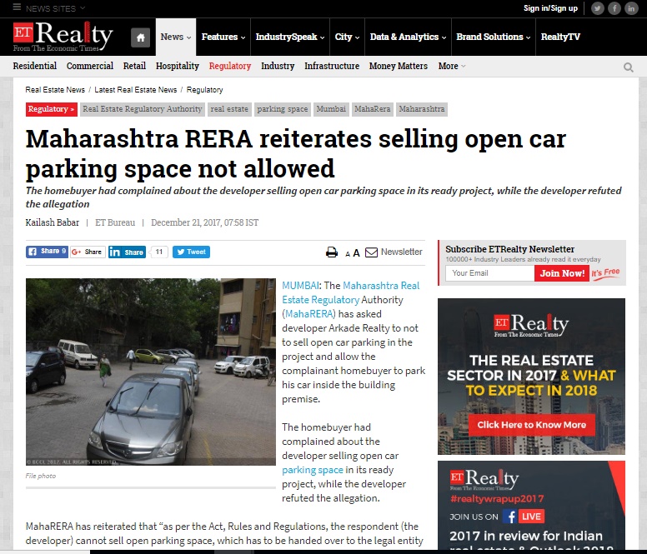
Task: Open the search magnifier icon
Action: coord(628,67)
